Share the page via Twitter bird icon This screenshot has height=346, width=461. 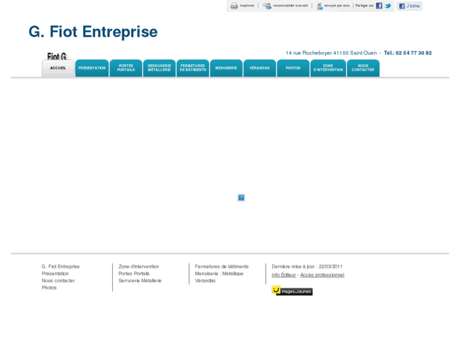(388, 6)
